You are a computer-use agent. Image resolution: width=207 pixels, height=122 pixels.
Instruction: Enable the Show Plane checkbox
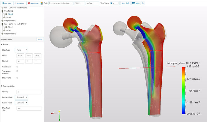pyautogui.click(x=17, y=78)
